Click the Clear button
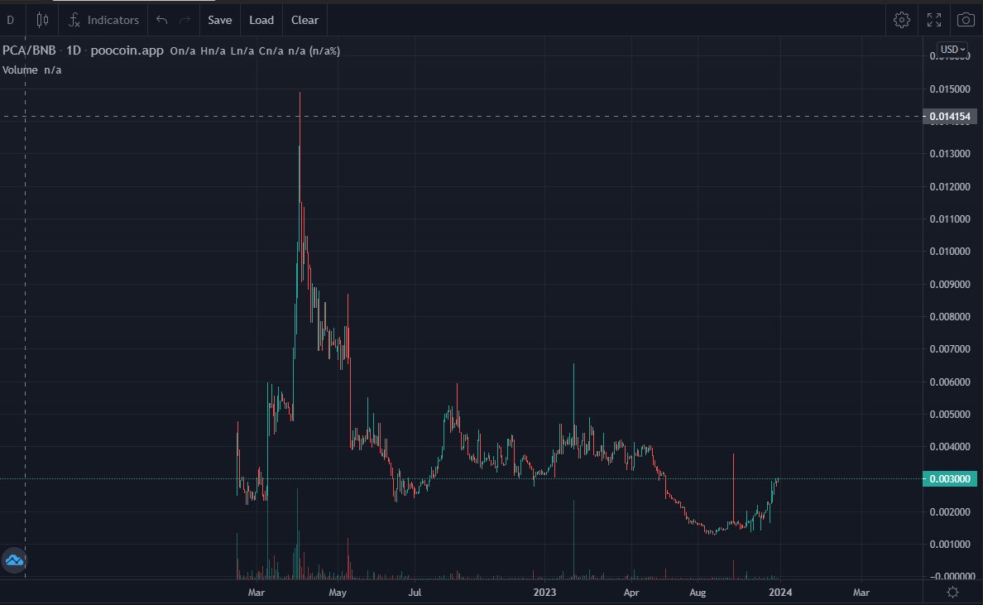Image resolution: width=983 pixels, height=605 pixels. (304, 19)
